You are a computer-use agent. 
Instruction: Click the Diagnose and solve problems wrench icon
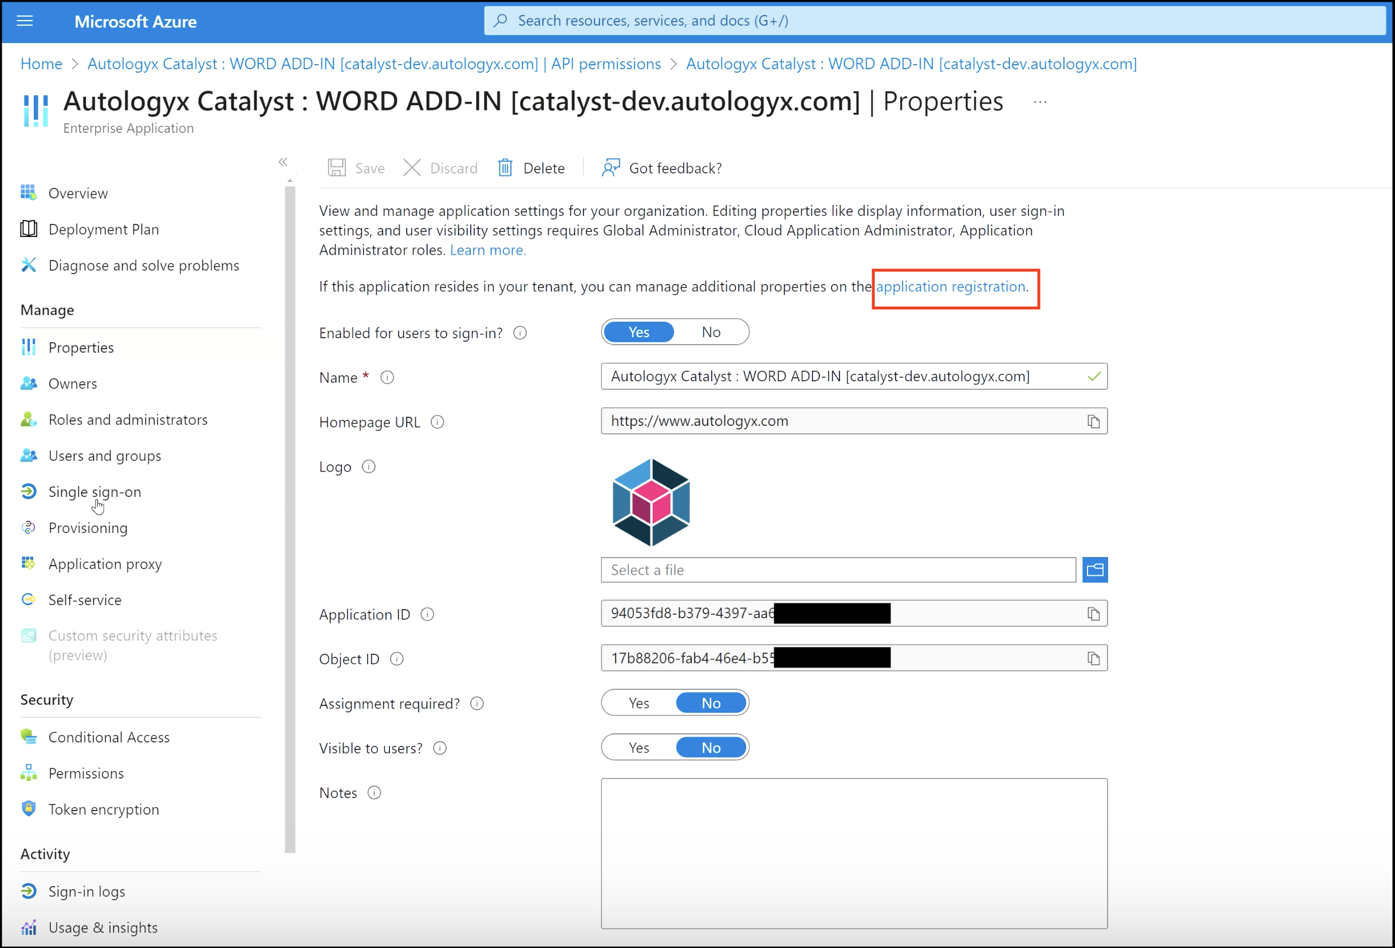point(28,264)
